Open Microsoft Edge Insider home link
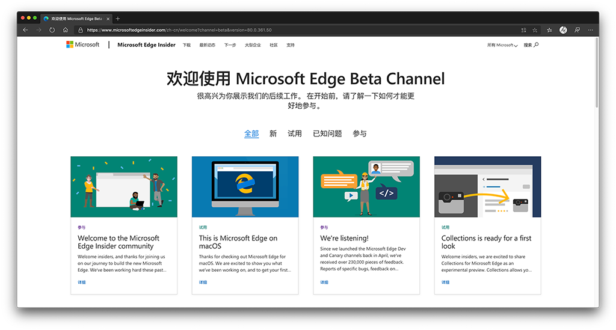Screen dimensions: 616x330 coord(146,44)
